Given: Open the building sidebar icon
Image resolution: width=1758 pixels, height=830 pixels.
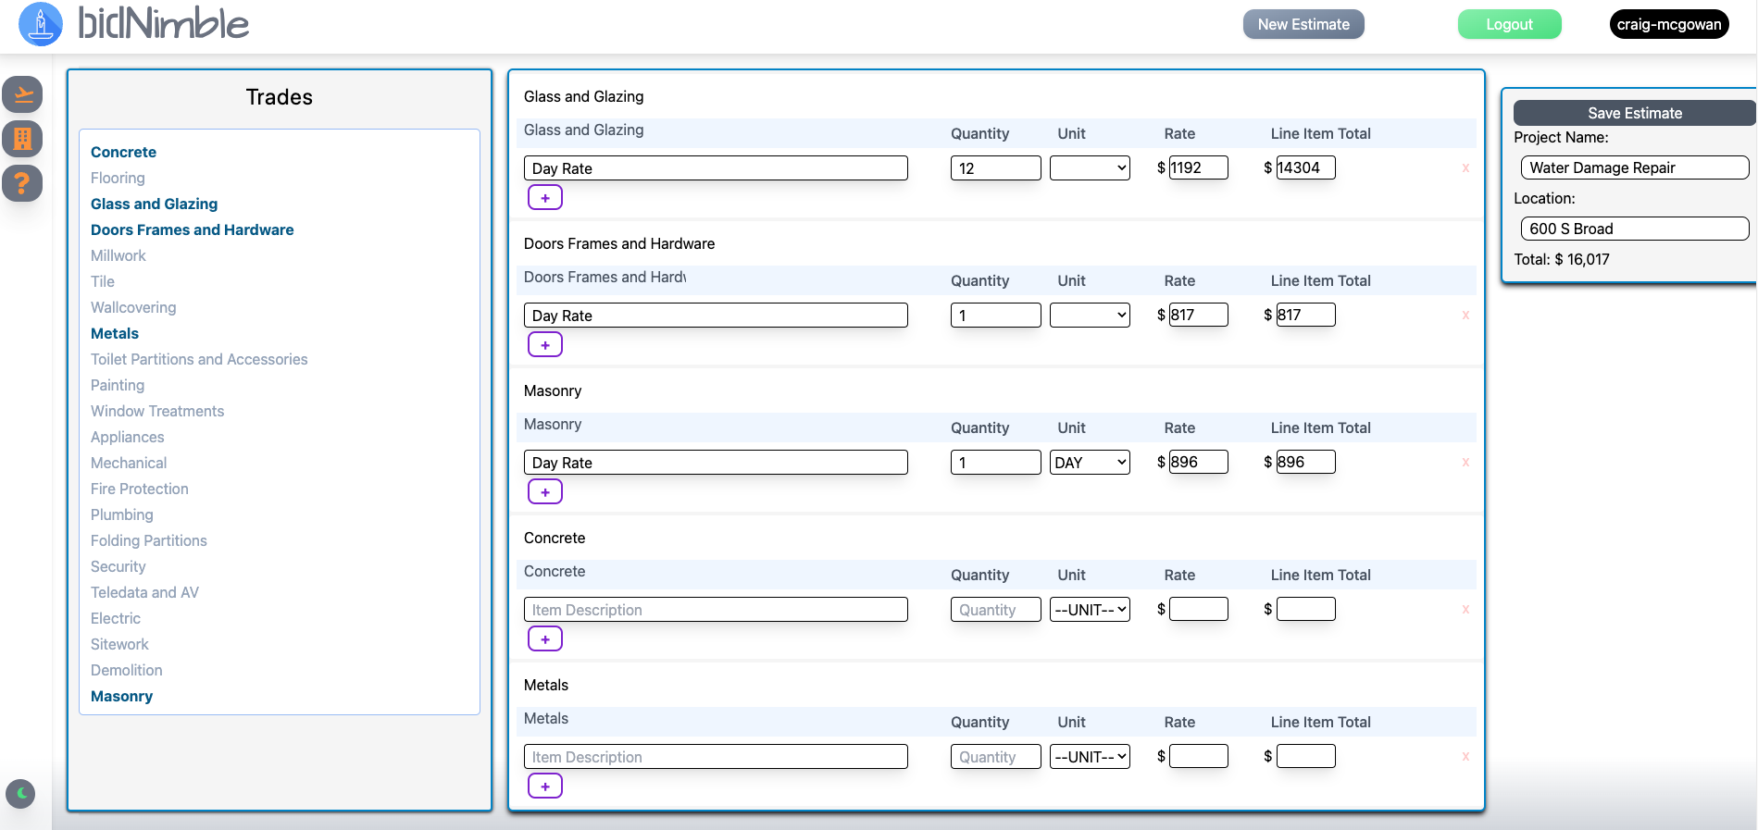Looking at the screenshot, I should click(x=23, y=139).
